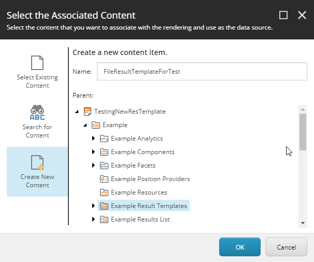Click the tree scrollbar down arrow
Screen dimensions: 314x262
[x=303, y=223]
